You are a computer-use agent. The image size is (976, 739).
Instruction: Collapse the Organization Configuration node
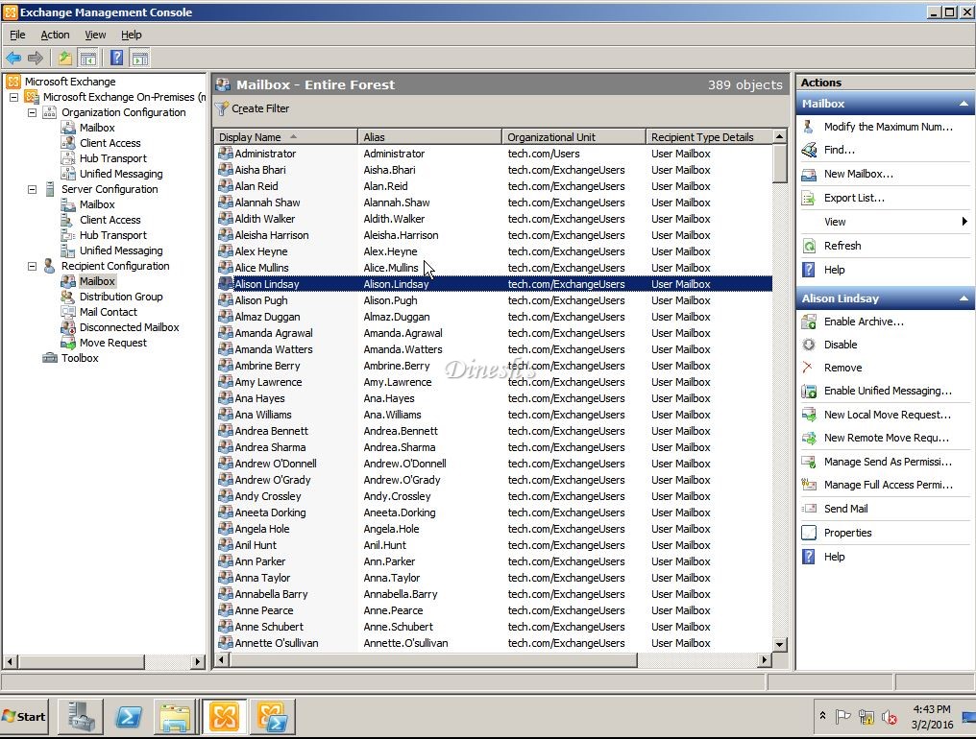33,112
